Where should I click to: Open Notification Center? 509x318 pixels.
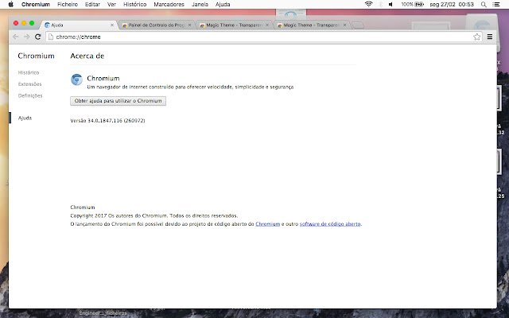496,4
